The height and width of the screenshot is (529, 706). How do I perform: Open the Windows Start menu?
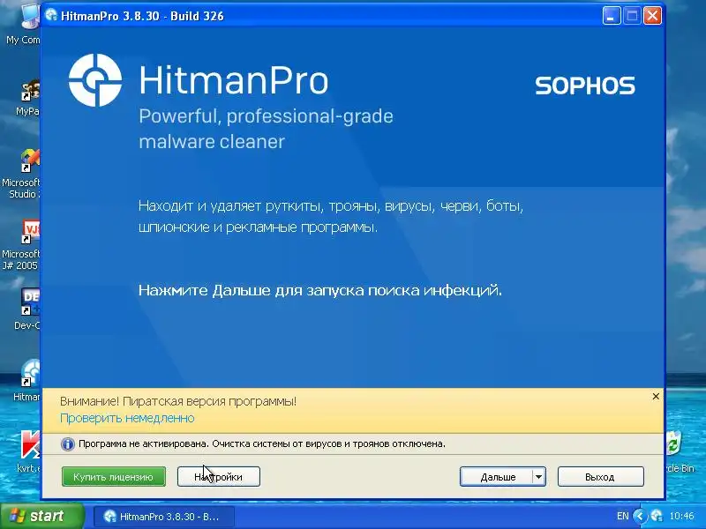coord(41,516)
